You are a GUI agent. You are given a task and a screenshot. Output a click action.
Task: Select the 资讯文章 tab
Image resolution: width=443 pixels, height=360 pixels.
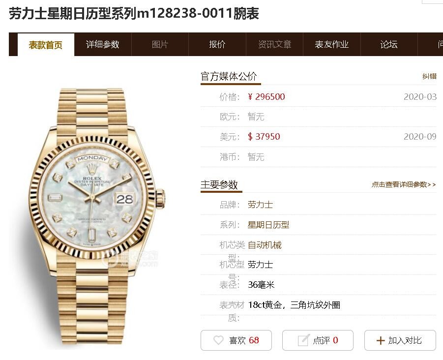tap(275, 44)
